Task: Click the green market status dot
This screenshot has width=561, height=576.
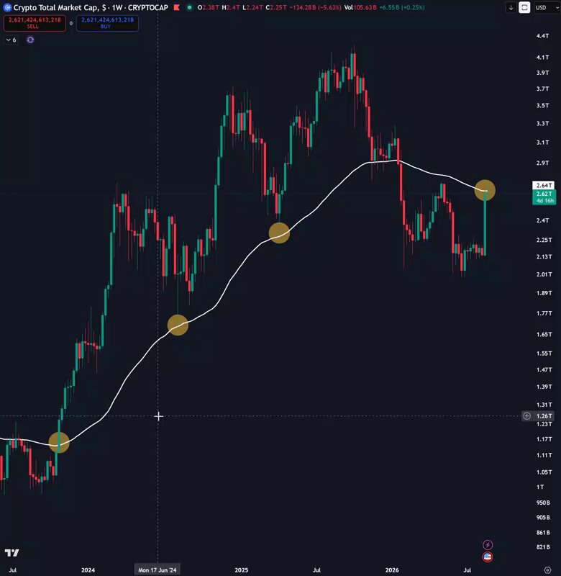Action: pos(189,7)
